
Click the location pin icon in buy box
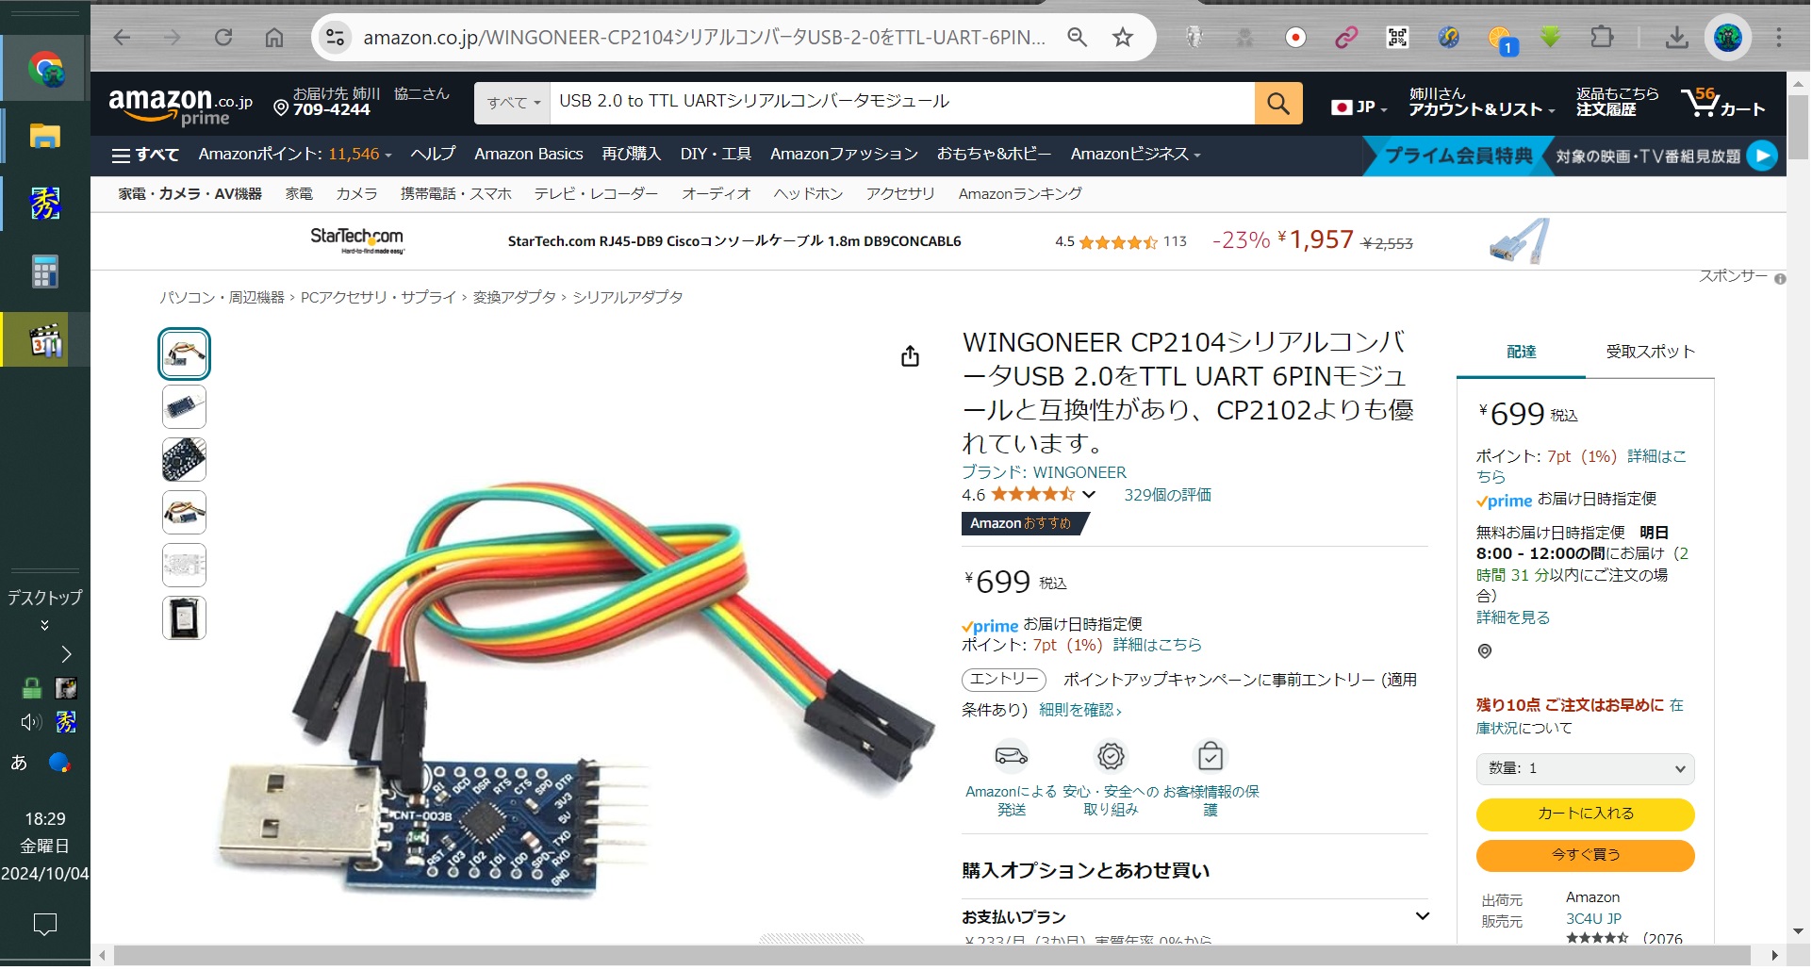(1486, 652)
